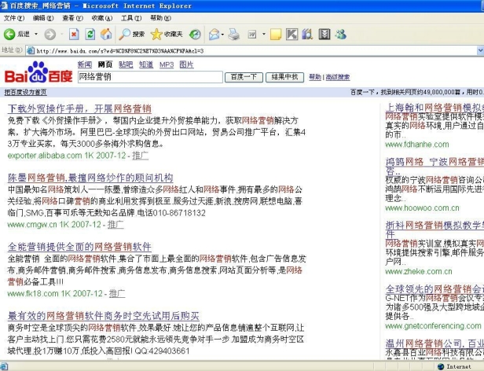Click the www.gnetconferencing.com green URL text
This screenshot has height=371, width=484.
point(433,326)
